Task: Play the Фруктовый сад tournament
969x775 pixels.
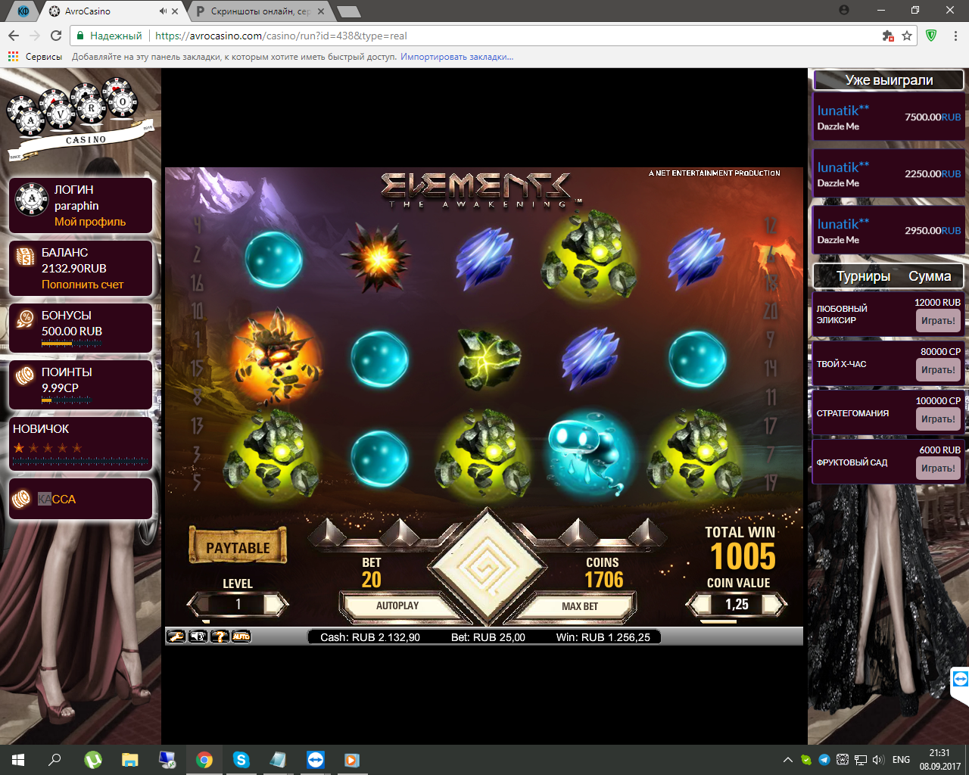Action: pyautogui.click(x=938, y=468)
